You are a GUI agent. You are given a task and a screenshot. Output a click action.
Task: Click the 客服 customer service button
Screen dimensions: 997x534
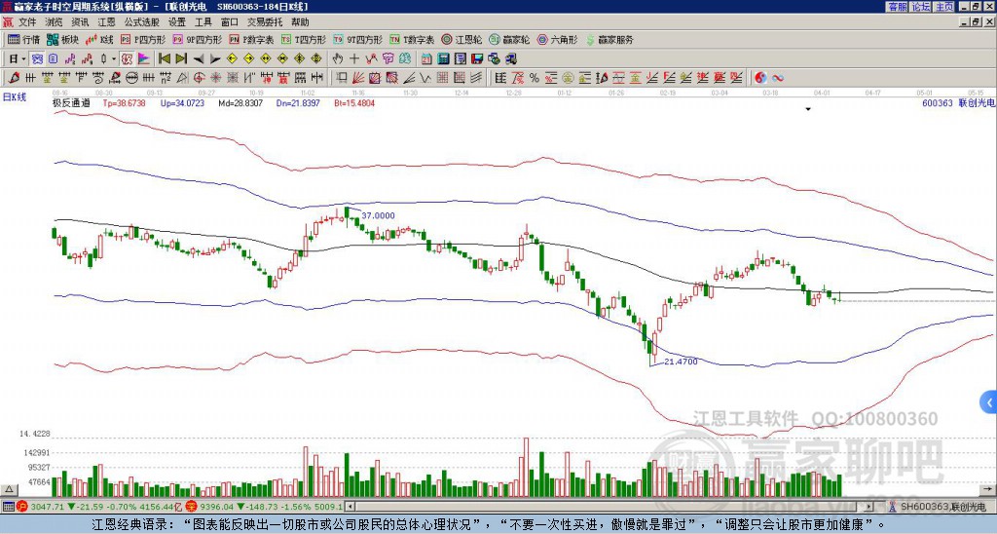[x=898, y=7]
